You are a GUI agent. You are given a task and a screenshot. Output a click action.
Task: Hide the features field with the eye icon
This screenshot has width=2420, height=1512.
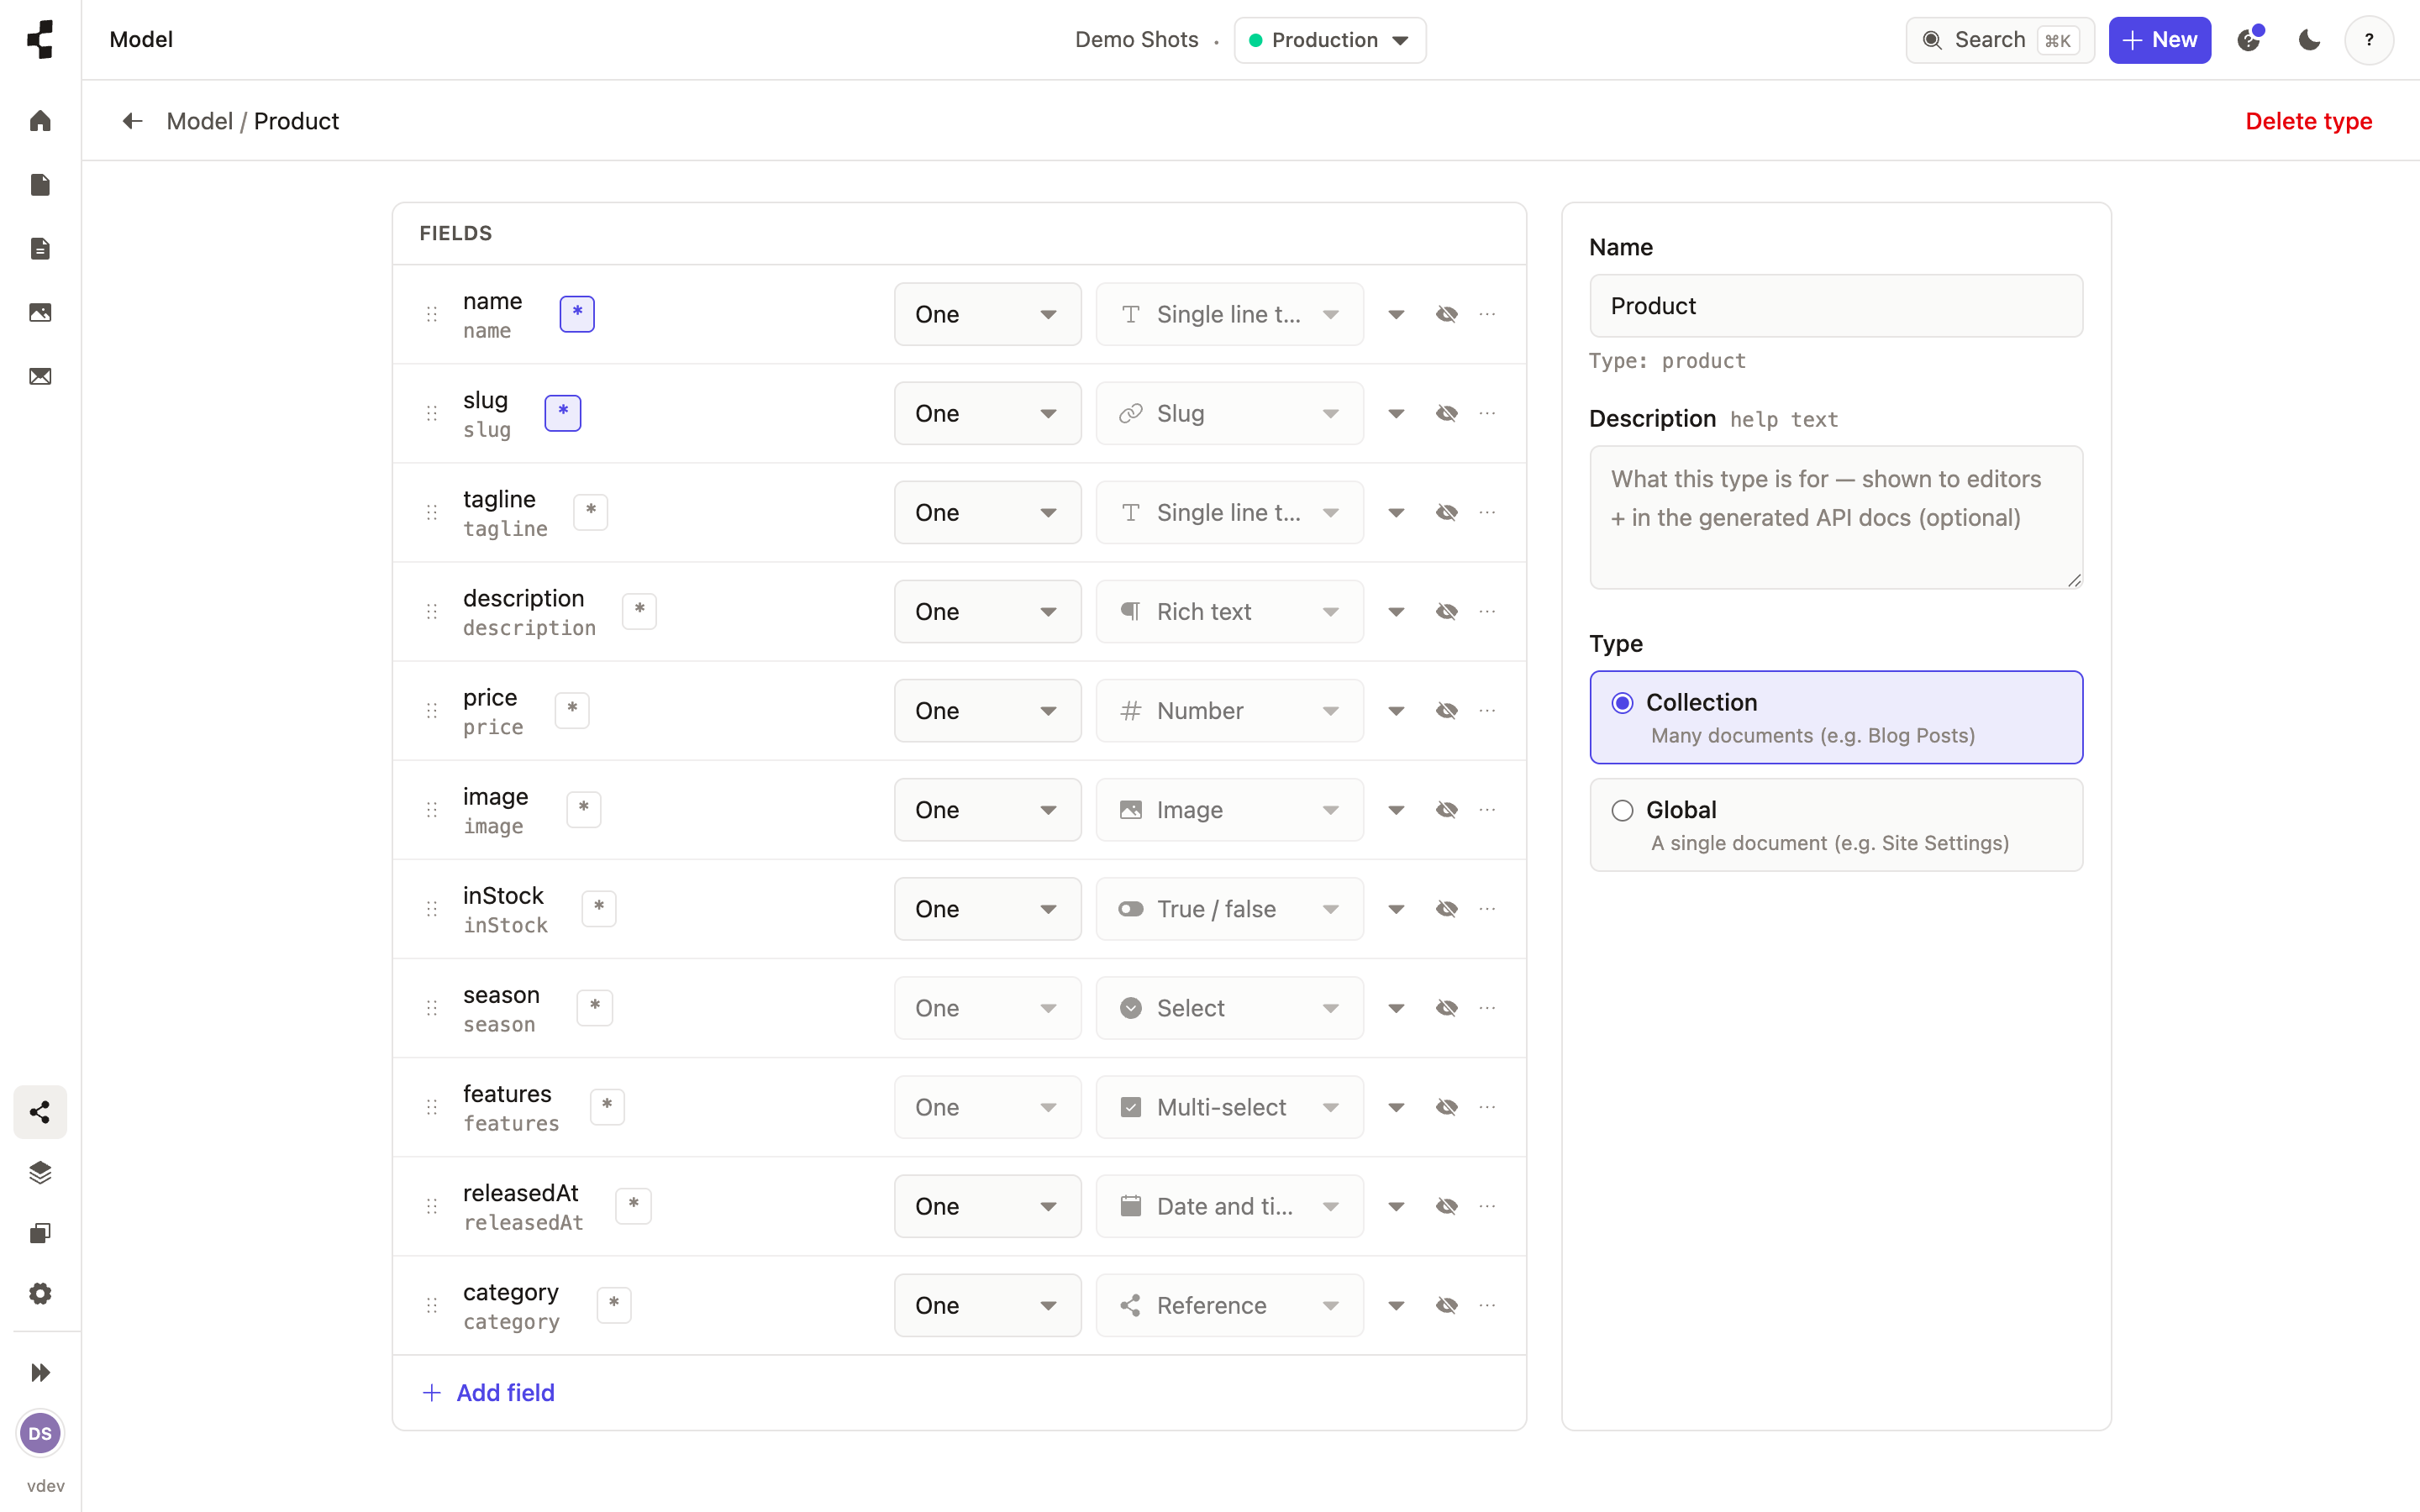tap(1446, 1107)
